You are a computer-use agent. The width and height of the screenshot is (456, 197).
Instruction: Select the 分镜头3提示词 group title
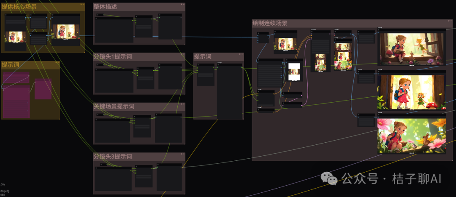point(113,157)
